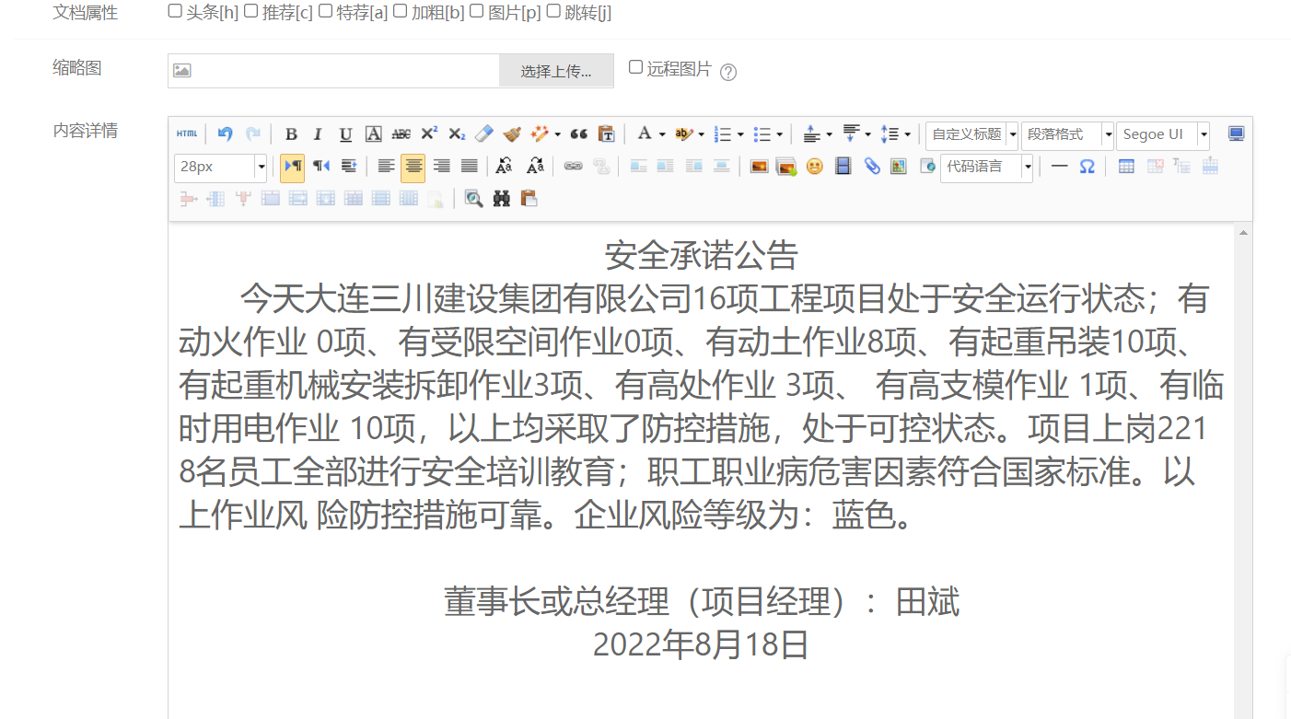This screenshot has width=1291, height=719.
Task: Set text direction left to right
Action: 293,168
